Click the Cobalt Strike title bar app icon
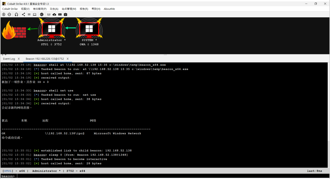The image size is (330, 179). (4, 4)
